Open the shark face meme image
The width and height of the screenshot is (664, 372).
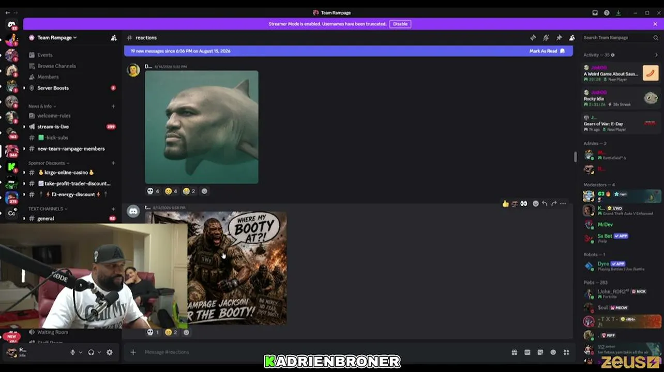202,127
